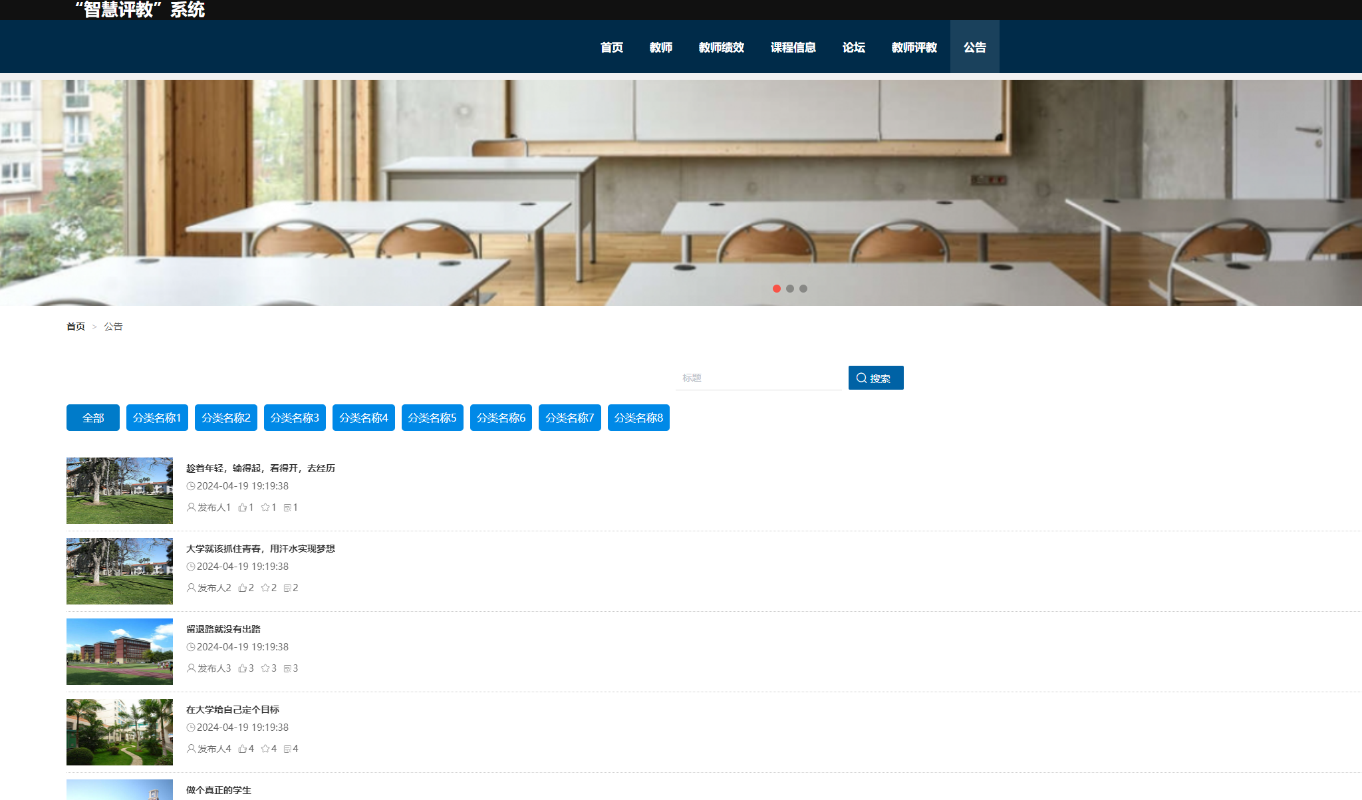Click the comment icon on 发布人3's post
1362x800 pixels.
coord(287,668)
